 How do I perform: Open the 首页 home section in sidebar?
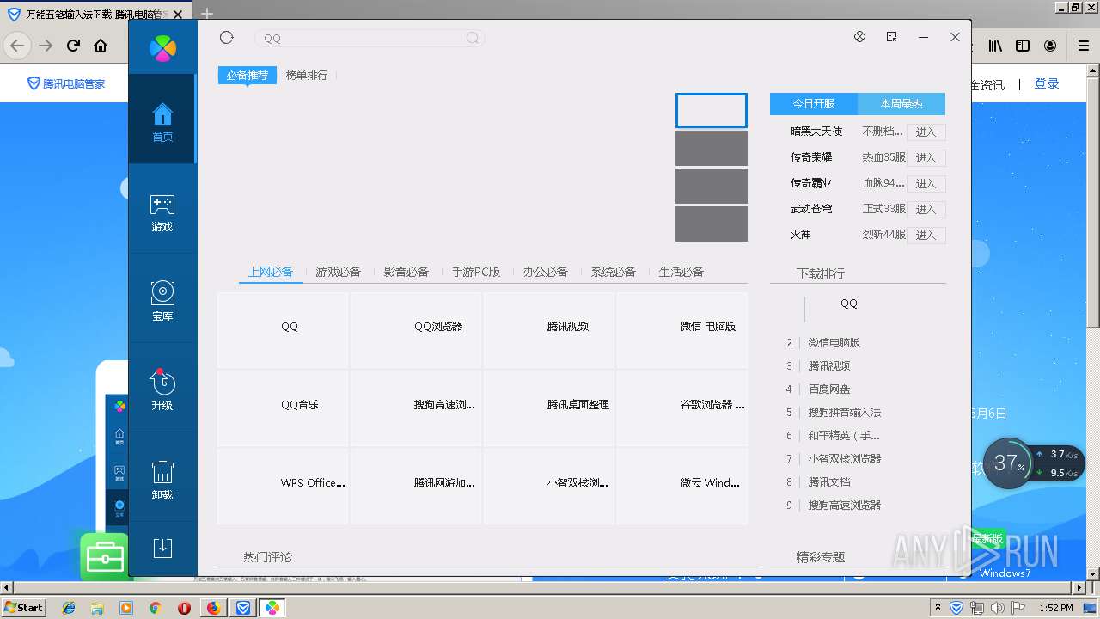coord(162,119)
